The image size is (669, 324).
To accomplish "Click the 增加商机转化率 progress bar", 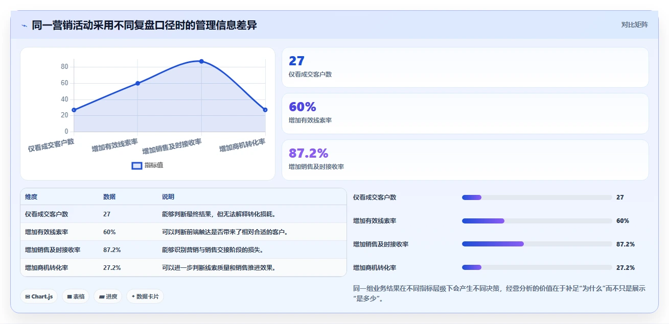I will (537, 267).
